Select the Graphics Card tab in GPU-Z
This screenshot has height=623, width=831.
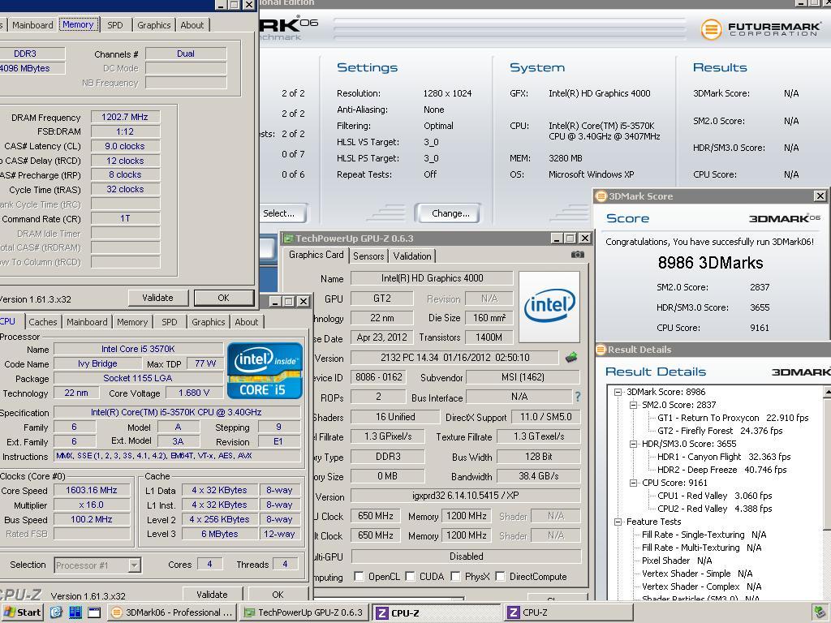316,255
